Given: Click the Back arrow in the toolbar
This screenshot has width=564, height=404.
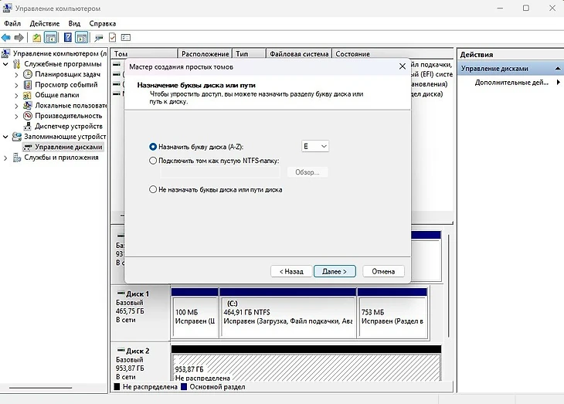Looking at the screenshot, I should tap(6, 37).
